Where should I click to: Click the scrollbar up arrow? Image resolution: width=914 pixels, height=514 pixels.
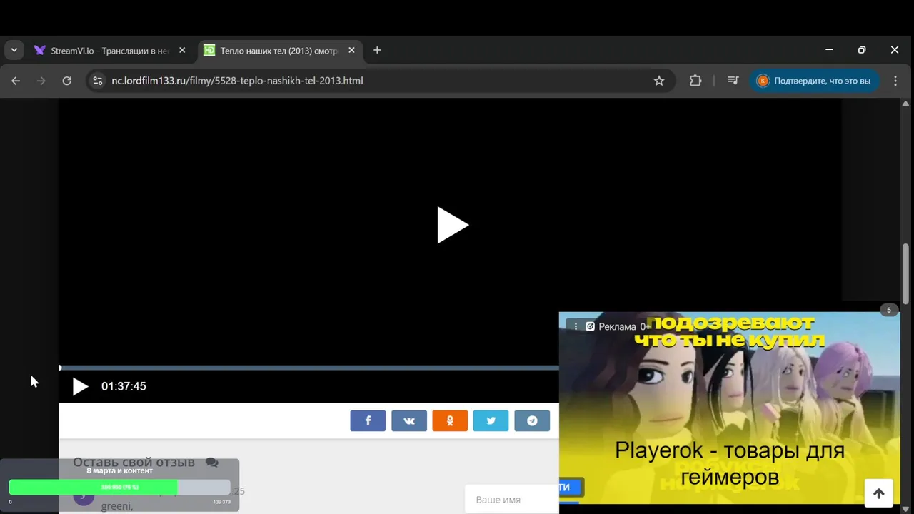coord(906,104)
